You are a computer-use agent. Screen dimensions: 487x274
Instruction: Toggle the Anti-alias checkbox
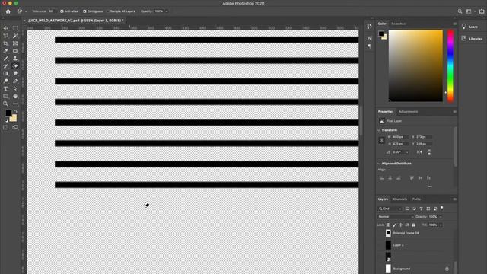point(62,11)
